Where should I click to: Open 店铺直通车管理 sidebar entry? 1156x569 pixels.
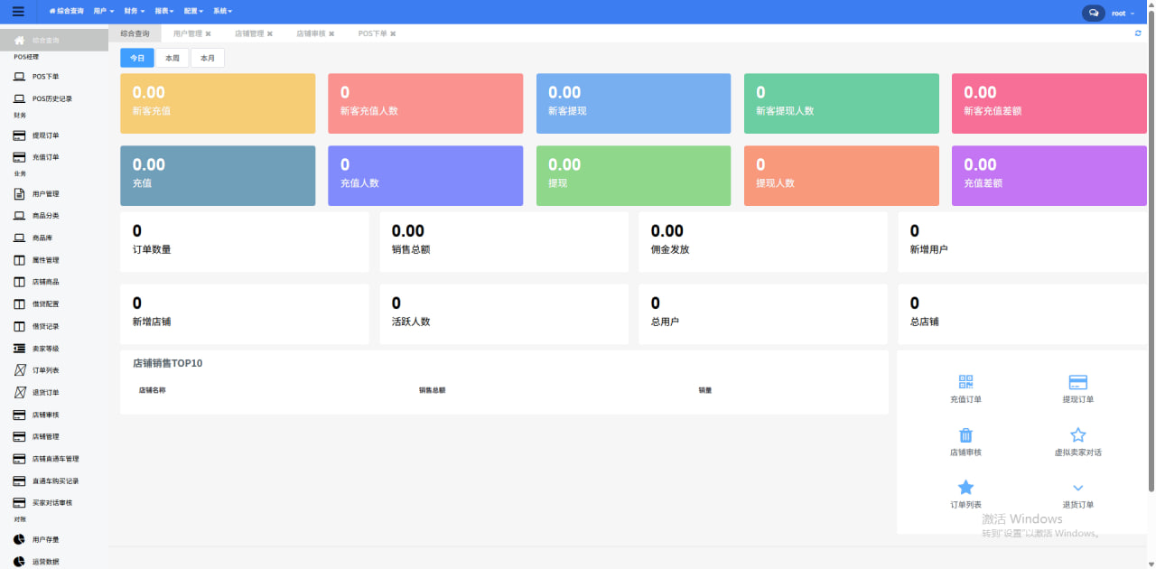pyautogui.click(x=54, y=459)
